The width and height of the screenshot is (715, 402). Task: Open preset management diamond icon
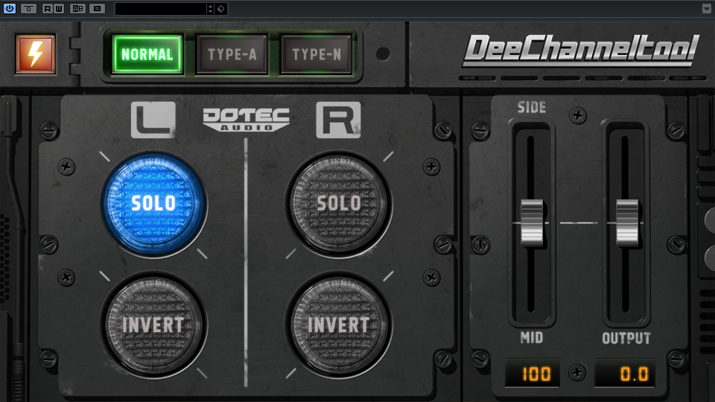coord(220,9)
